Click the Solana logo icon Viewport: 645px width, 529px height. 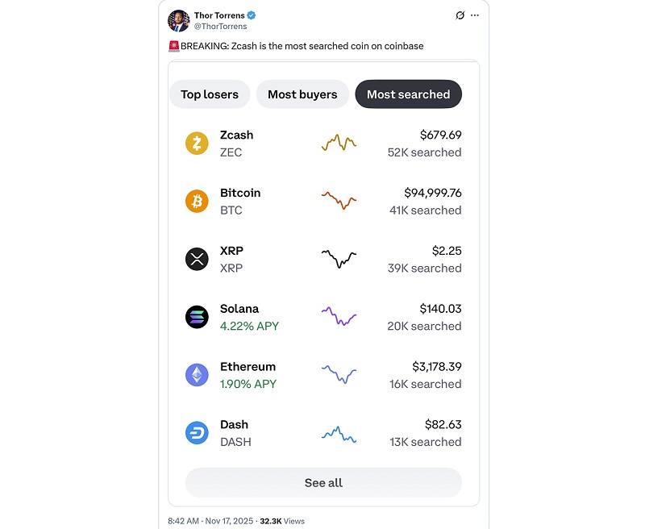point(197,317)
